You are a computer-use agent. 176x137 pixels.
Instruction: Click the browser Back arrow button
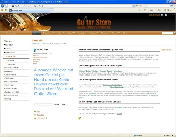(x=2, y=6)
